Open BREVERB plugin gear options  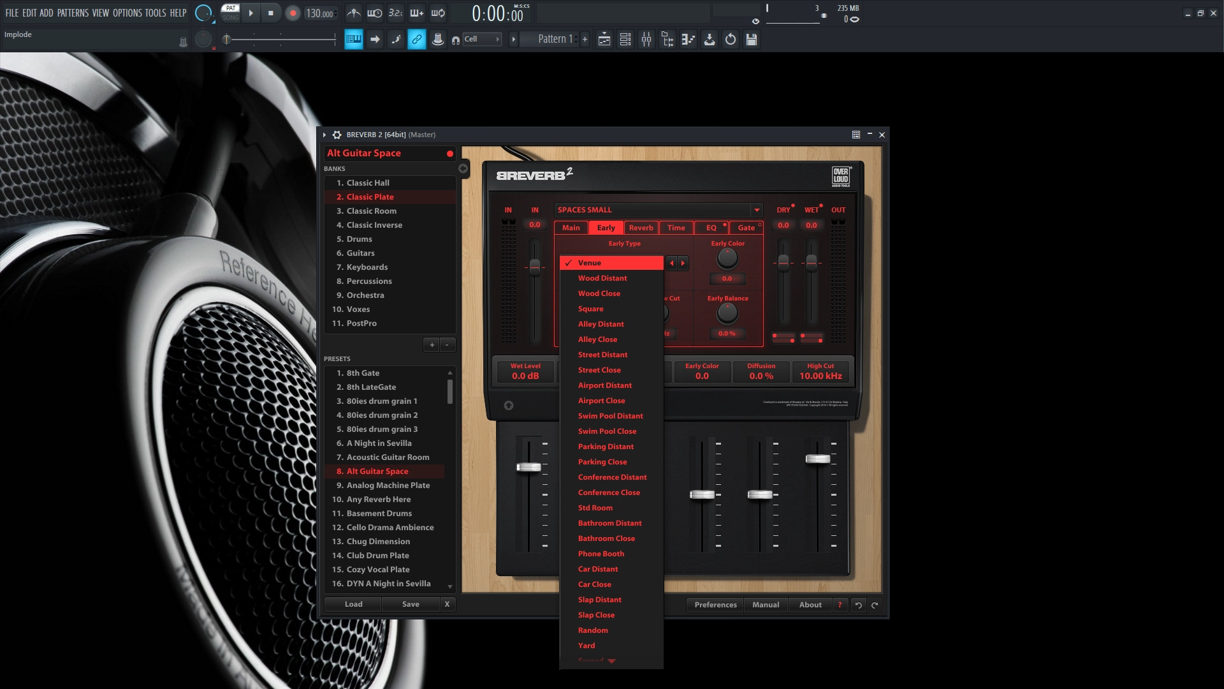337,135
